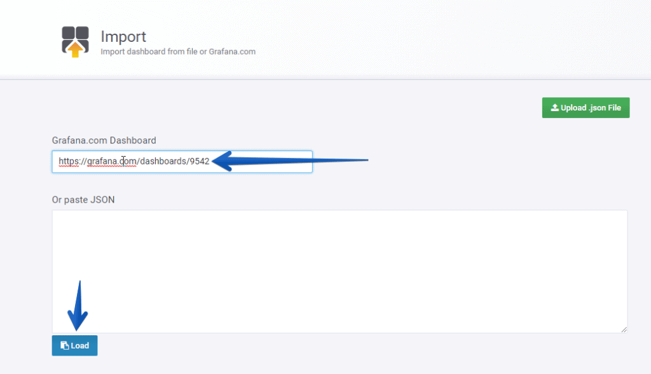Image resolution: width=651 pixels, height=374 pixels.
Task: Click the Import dashboard from file subtitle
Action: tap(178, 51)
